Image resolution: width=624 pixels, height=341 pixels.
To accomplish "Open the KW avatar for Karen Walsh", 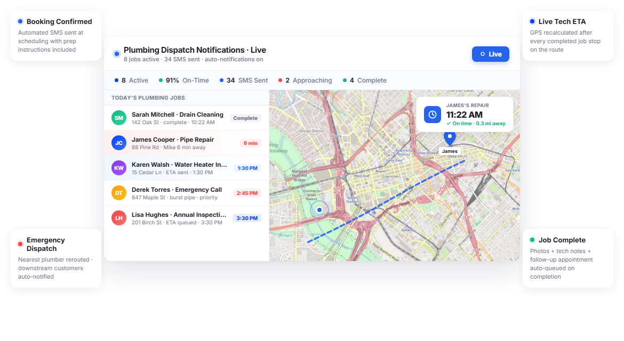I will pyautogui.click(x=118, y=168).
